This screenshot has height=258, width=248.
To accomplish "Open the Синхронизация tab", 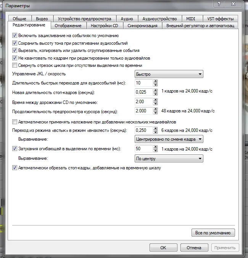I will pyautogui.click(x=142, y=26).
